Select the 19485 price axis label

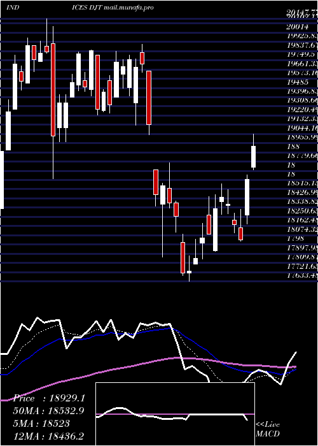(298, 82)
